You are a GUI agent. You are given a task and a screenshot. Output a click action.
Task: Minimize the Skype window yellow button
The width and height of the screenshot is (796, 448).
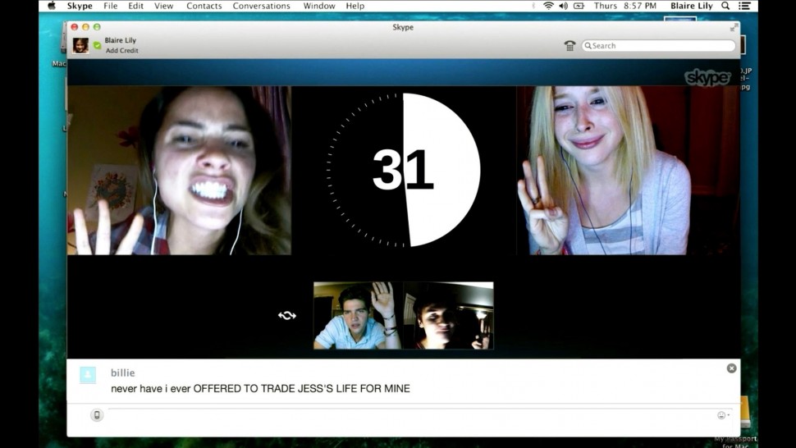[85, 27]
